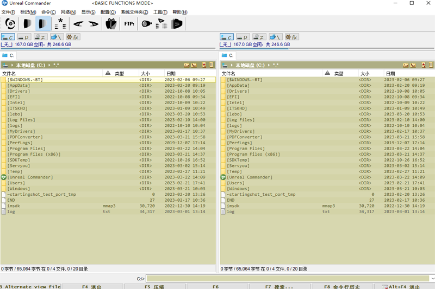Click the asterisk invert selection toolbar icon
This screenshot has width=435, height=289.
point(60,24)
